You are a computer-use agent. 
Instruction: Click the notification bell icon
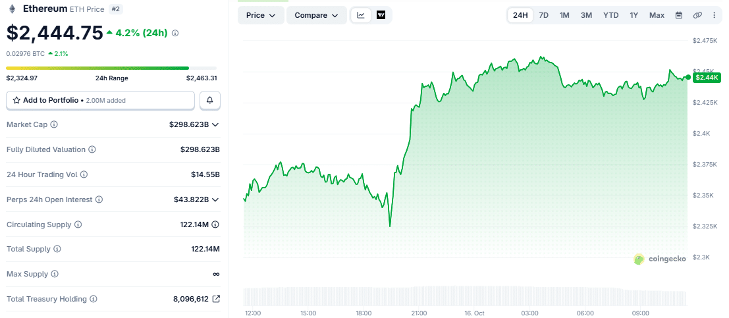coord(210,100)
